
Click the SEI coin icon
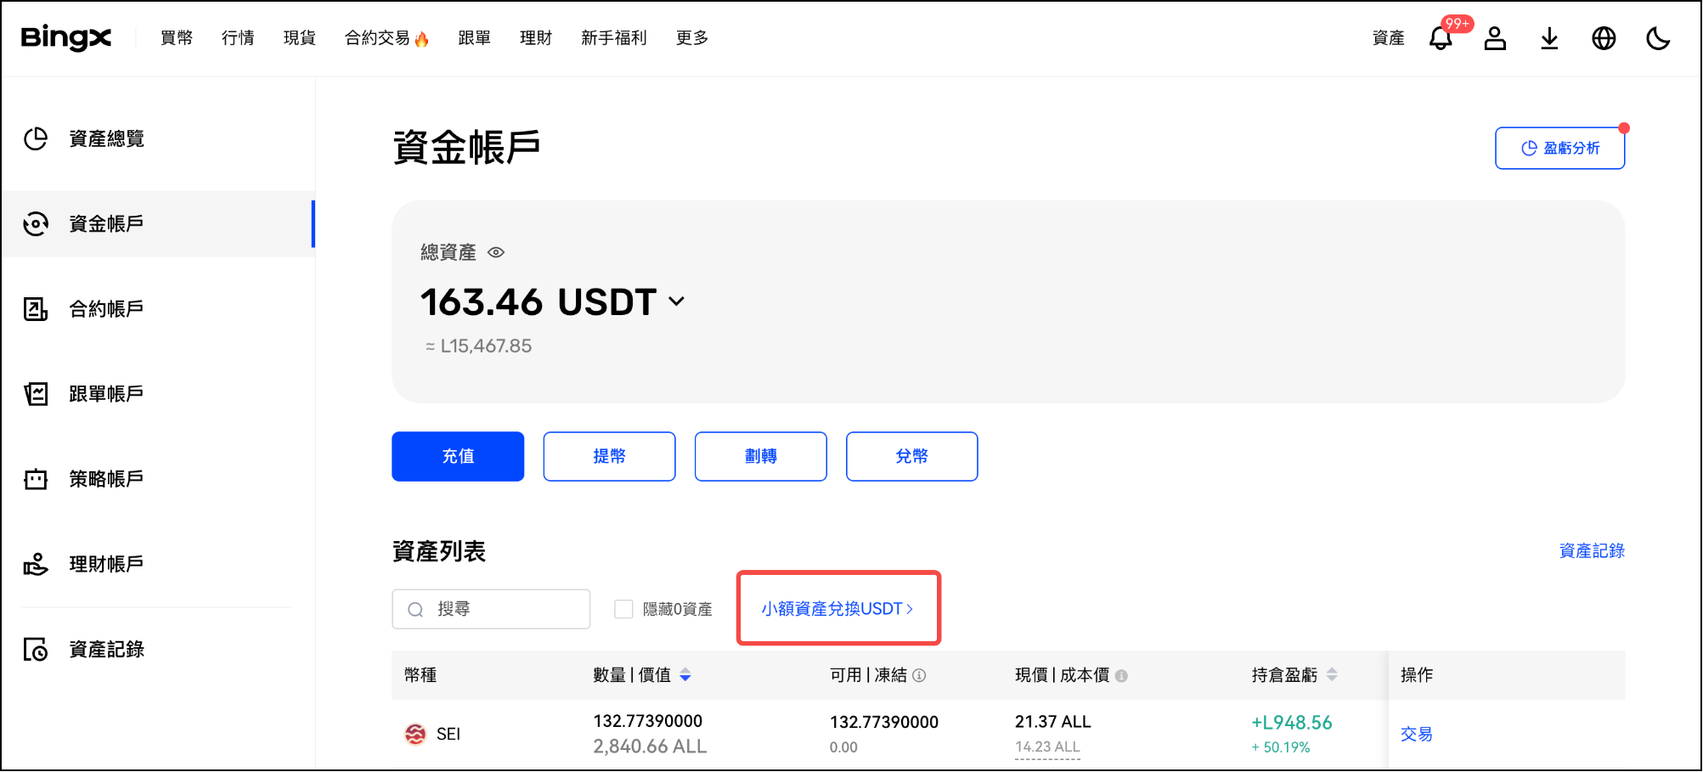415,734
